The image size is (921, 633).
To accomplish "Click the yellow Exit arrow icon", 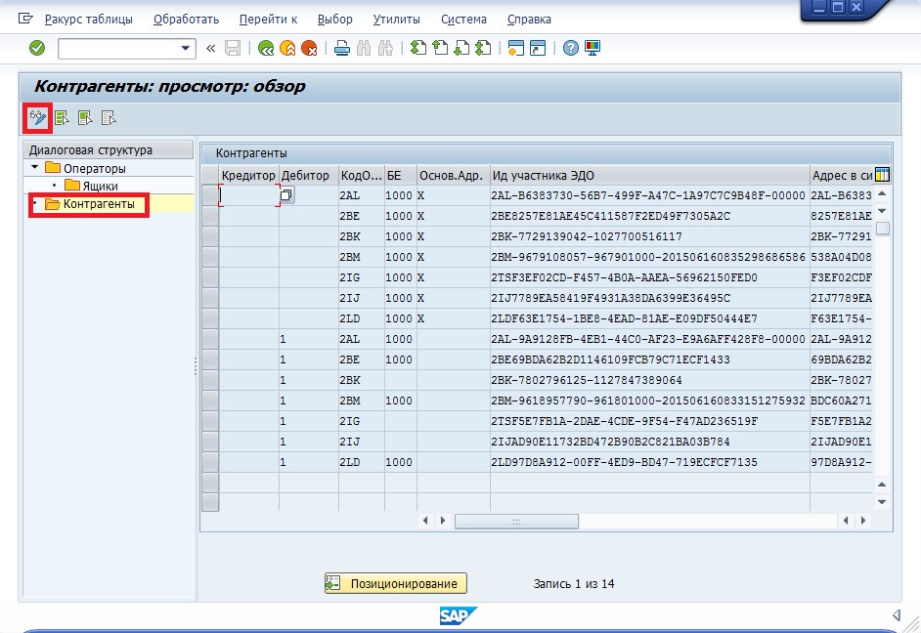I will 287,48.
